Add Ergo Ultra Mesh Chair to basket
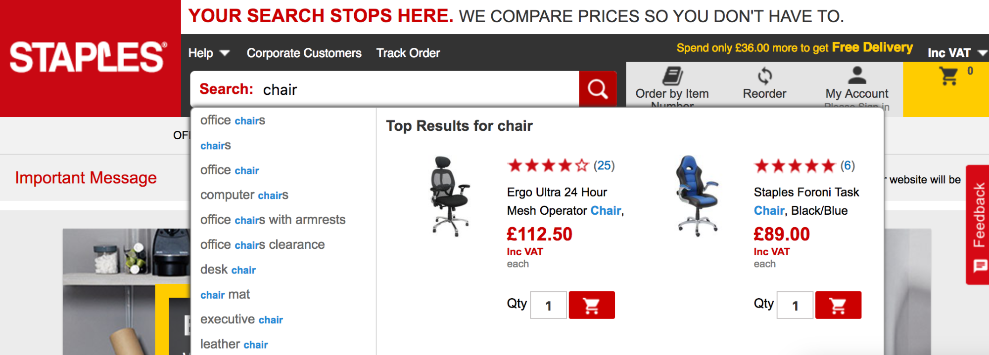 pos(592,305)
